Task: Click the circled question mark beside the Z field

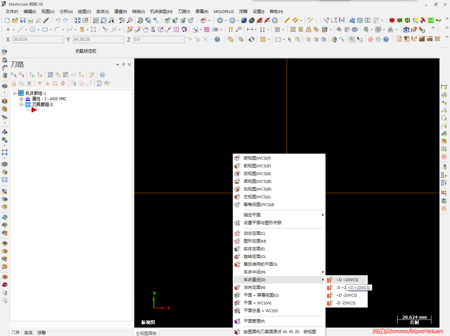Action: 217,39
